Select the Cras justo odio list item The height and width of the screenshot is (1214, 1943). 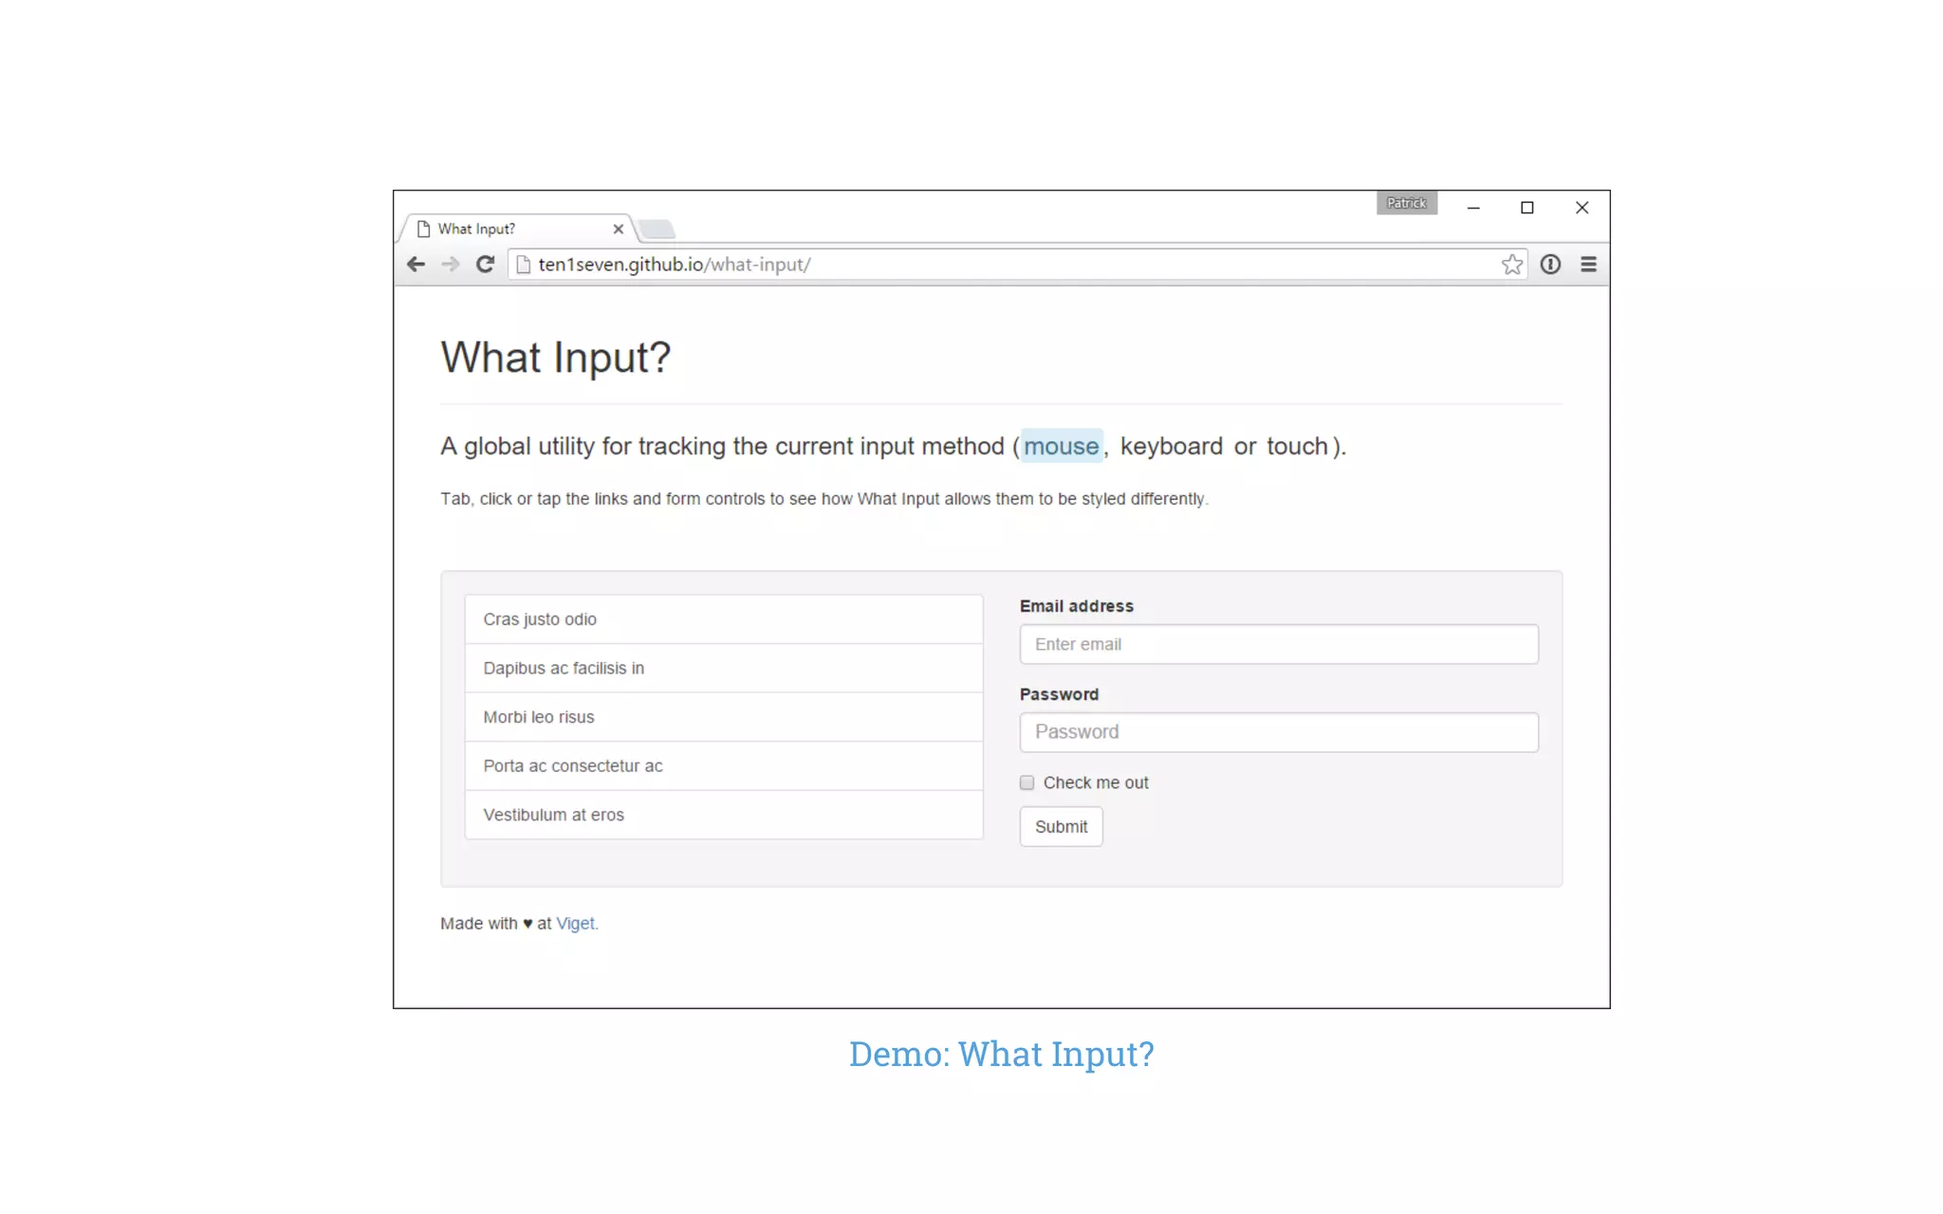pos(724,619)
